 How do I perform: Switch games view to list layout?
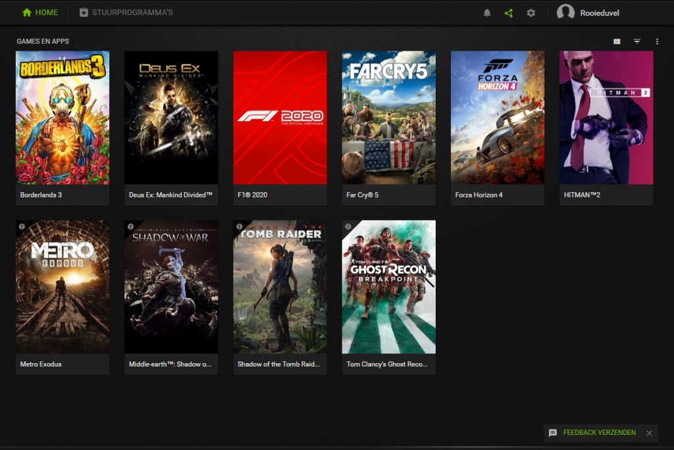[x=617, y=41]
